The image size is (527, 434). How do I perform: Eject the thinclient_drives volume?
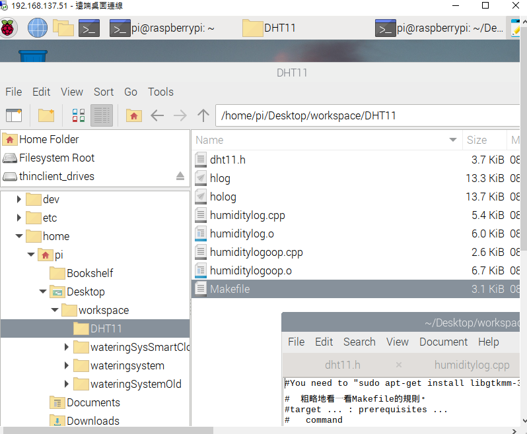pos(180,176)
